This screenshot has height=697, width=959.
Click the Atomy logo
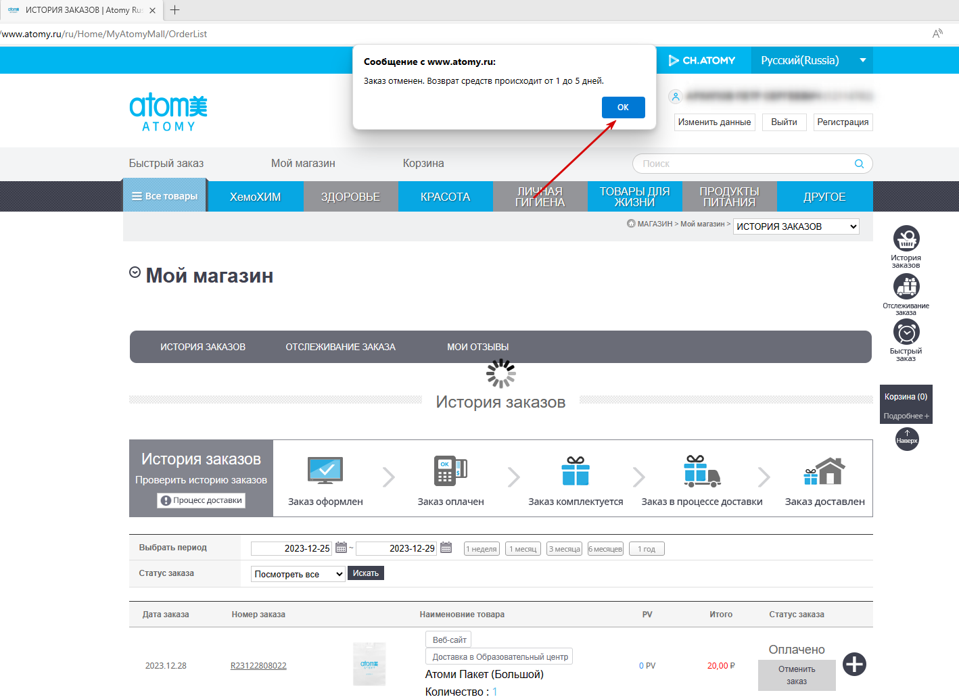pos(168,113)
